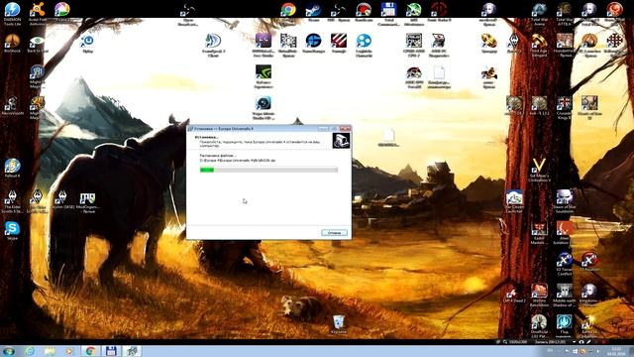This screenshot has height=357, width=634.
Task: Open Google Chrome desktop shortcut
Action: pos(288,11)
